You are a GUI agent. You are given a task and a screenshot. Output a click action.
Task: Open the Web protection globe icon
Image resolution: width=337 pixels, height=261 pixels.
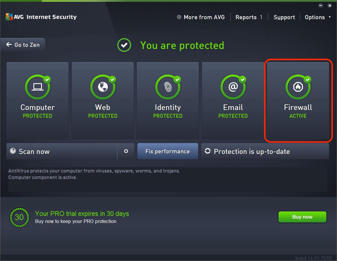103,87
